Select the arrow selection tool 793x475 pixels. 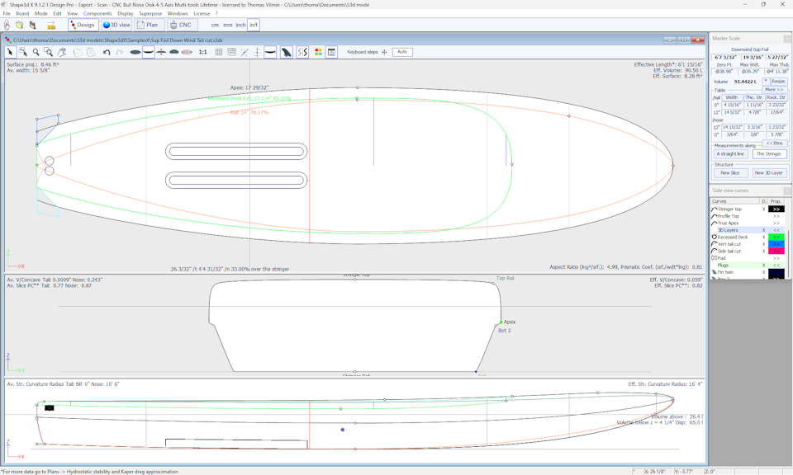(x=11, y=52)
